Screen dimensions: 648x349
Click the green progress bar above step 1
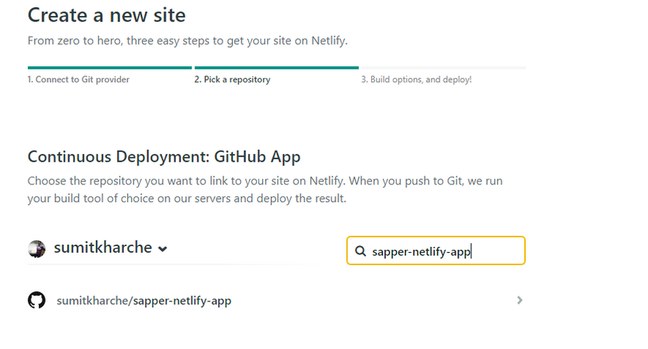coord(110,68)
